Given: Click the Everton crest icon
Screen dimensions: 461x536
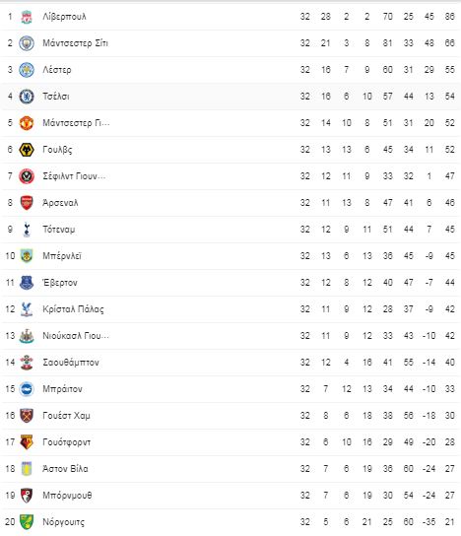Looking at the screenshot, I should click(27, 283).
